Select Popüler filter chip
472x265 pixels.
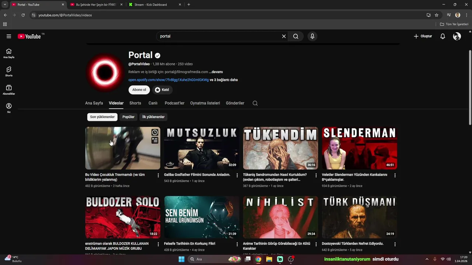click(128, 117)
